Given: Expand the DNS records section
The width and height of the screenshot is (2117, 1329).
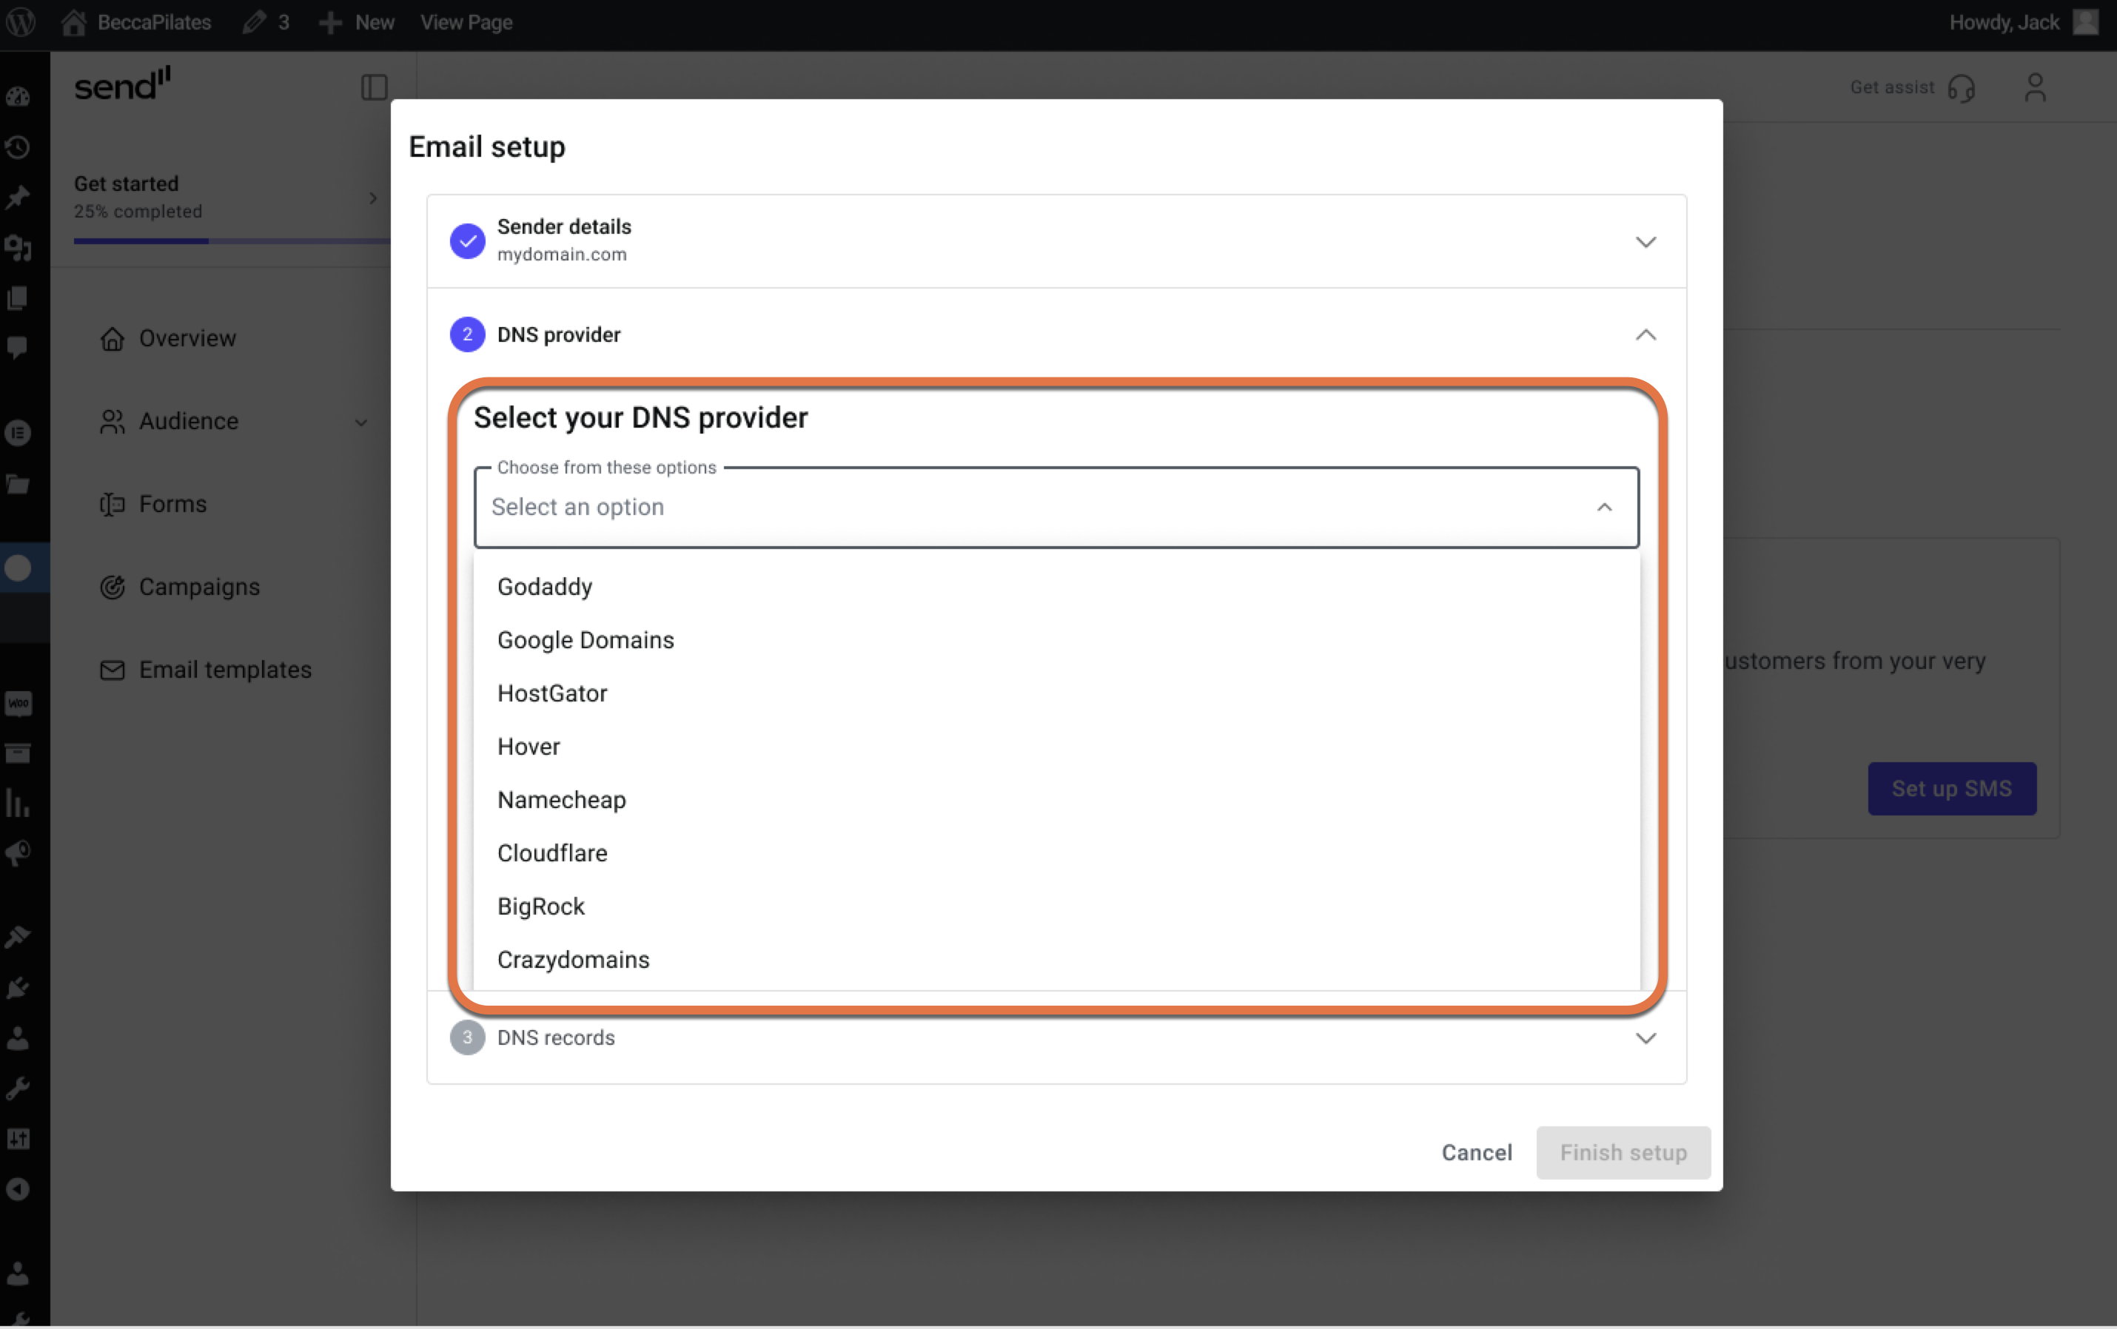Looking at the screenshot, I should coord(1645,1038).
